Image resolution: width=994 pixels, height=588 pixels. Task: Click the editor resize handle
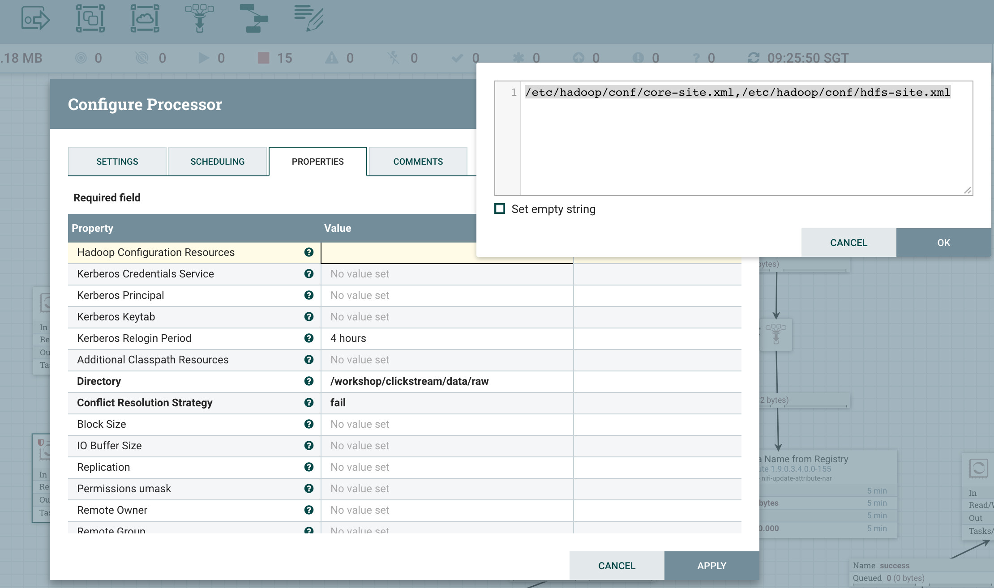[968, 190]
